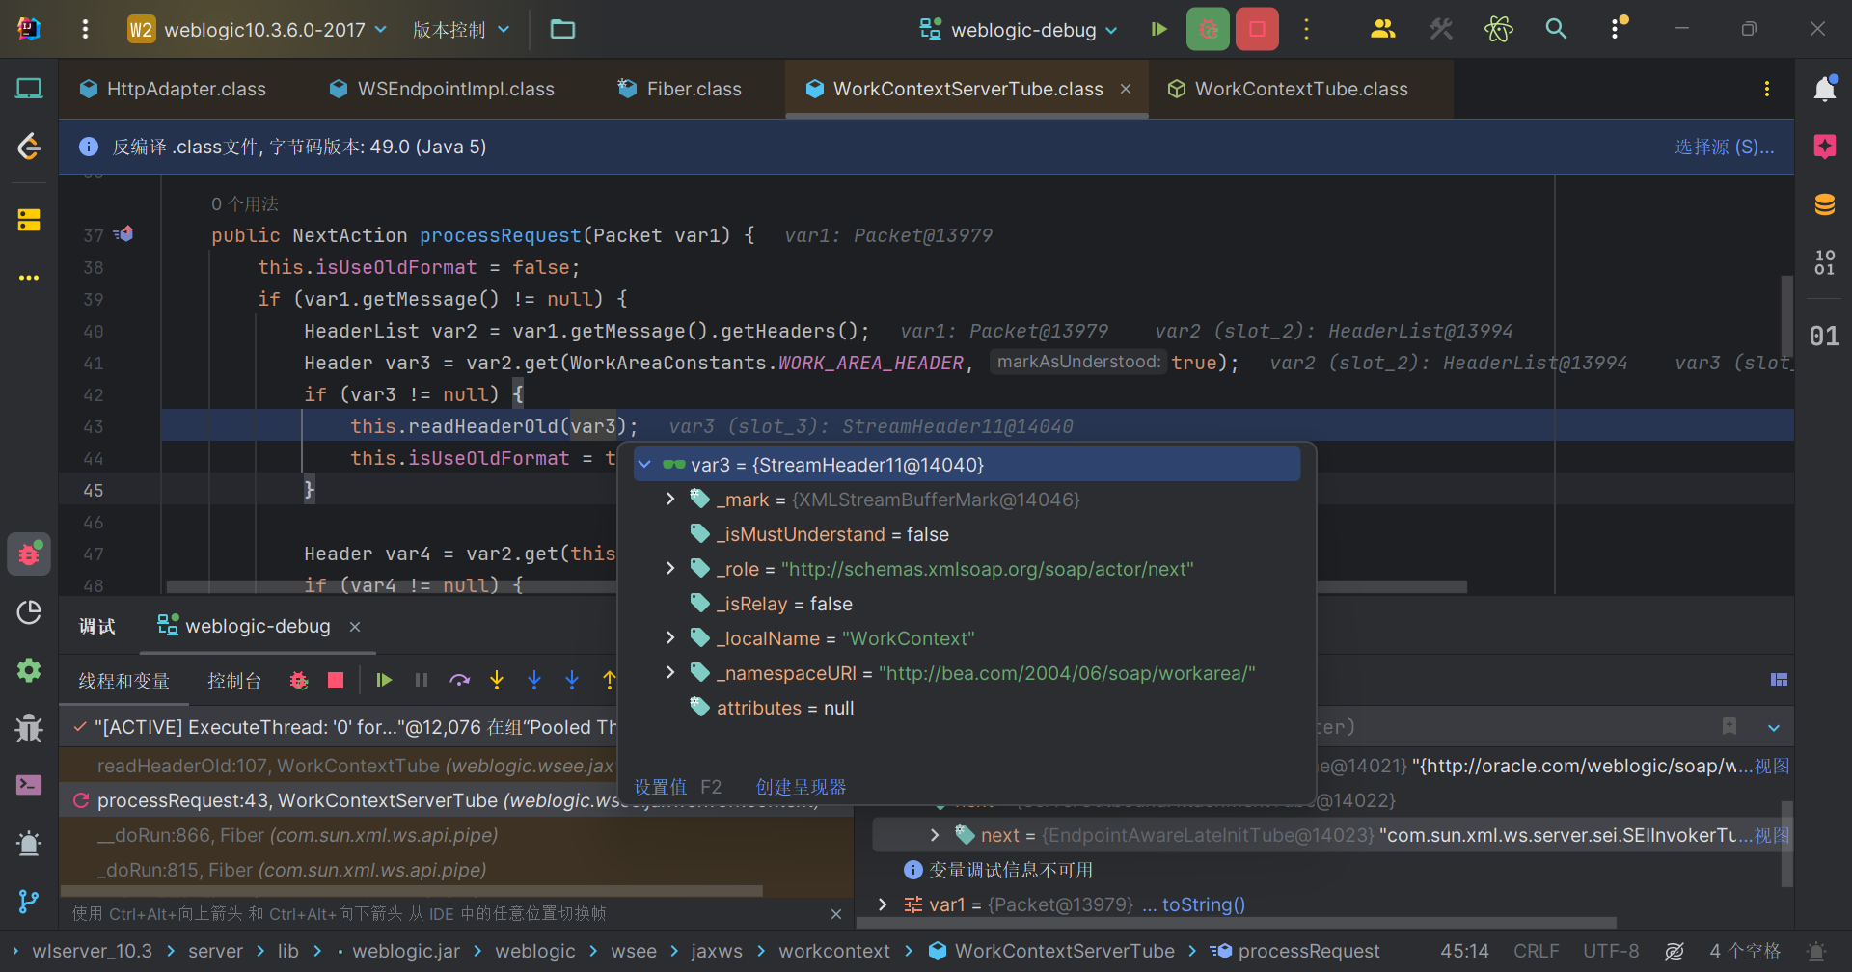This screenshot has height=972, width=1852.
Task: Click the 45:14 caret position indicator
Action: click(1465, 951)
